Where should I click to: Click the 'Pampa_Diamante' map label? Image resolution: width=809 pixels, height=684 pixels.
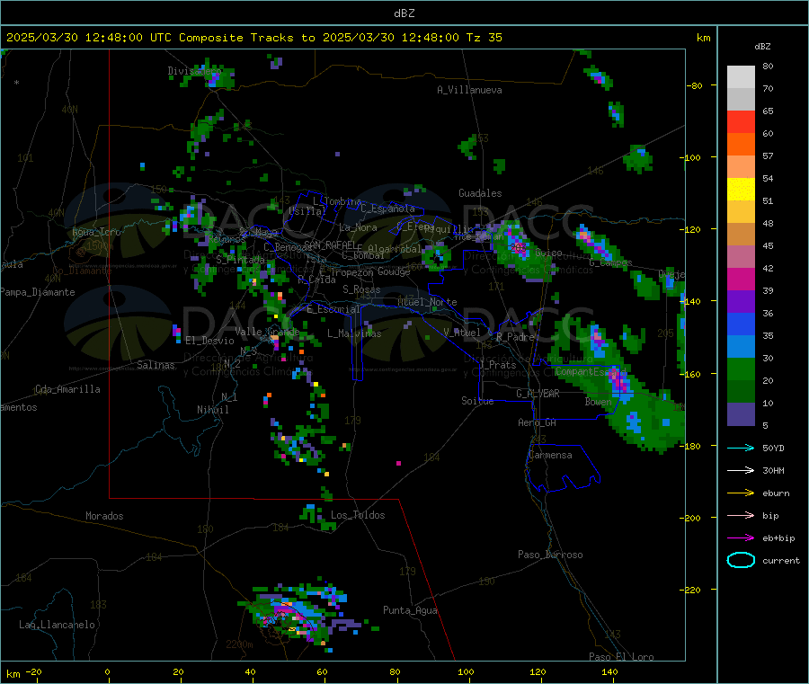tap(38, 292)
